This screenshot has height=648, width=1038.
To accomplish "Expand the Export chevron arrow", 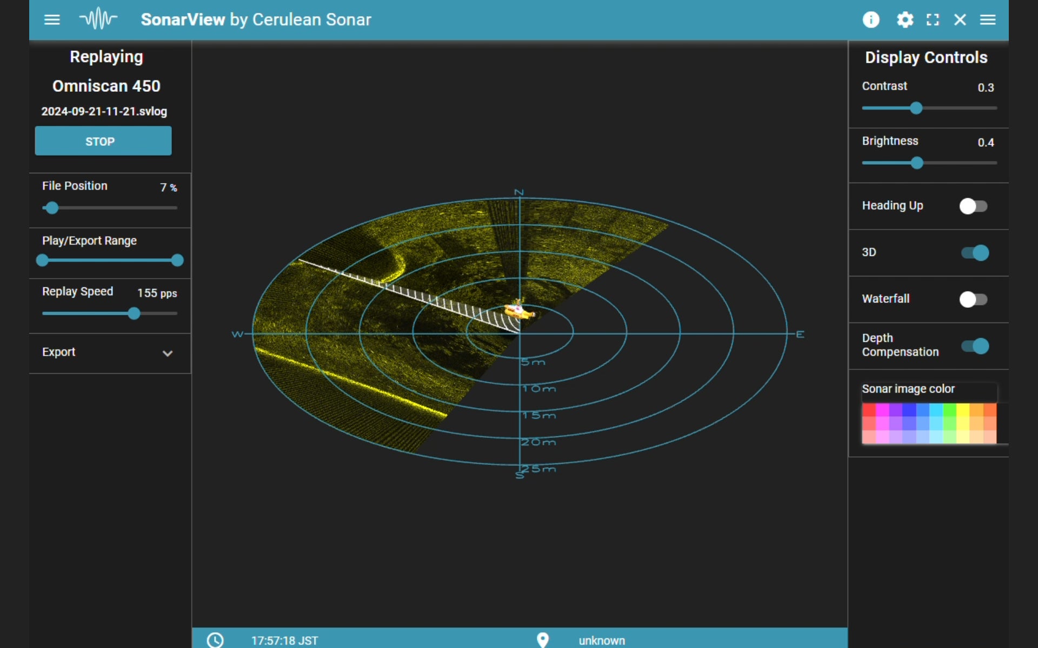I will (168, 354).
